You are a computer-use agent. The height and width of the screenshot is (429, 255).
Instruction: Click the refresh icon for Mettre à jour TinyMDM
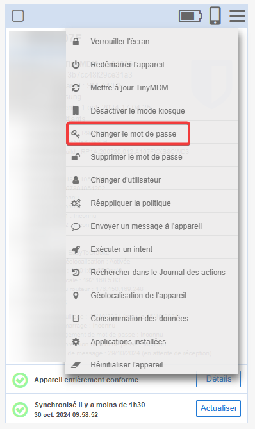pos(76,88)
